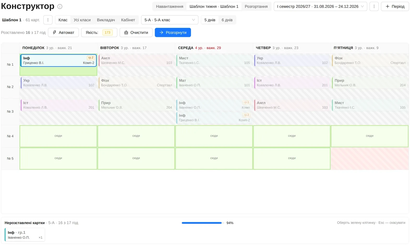Open the period options three-dot menu
This screenshot has height=245, width=410.
[374, 7]
